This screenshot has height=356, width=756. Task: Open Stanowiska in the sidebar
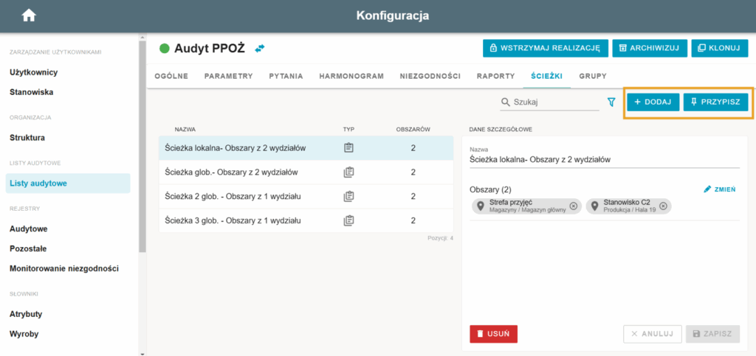click(x=31, y=92)
